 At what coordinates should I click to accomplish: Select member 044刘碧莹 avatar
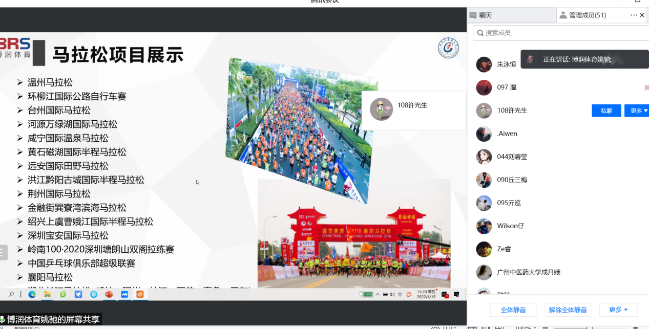pos(484,157)
